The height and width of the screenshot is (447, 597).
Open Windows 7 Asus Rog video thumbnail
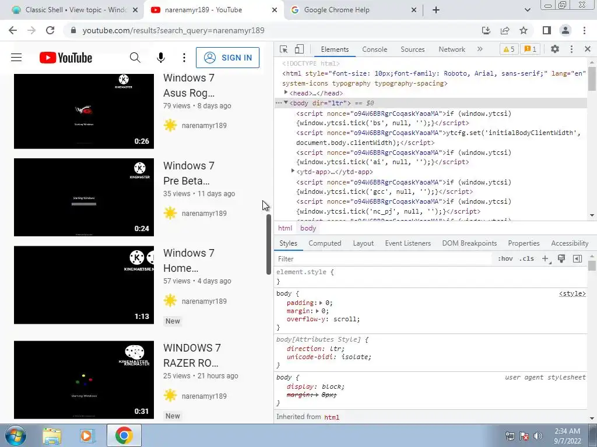(x=84, y=111)
